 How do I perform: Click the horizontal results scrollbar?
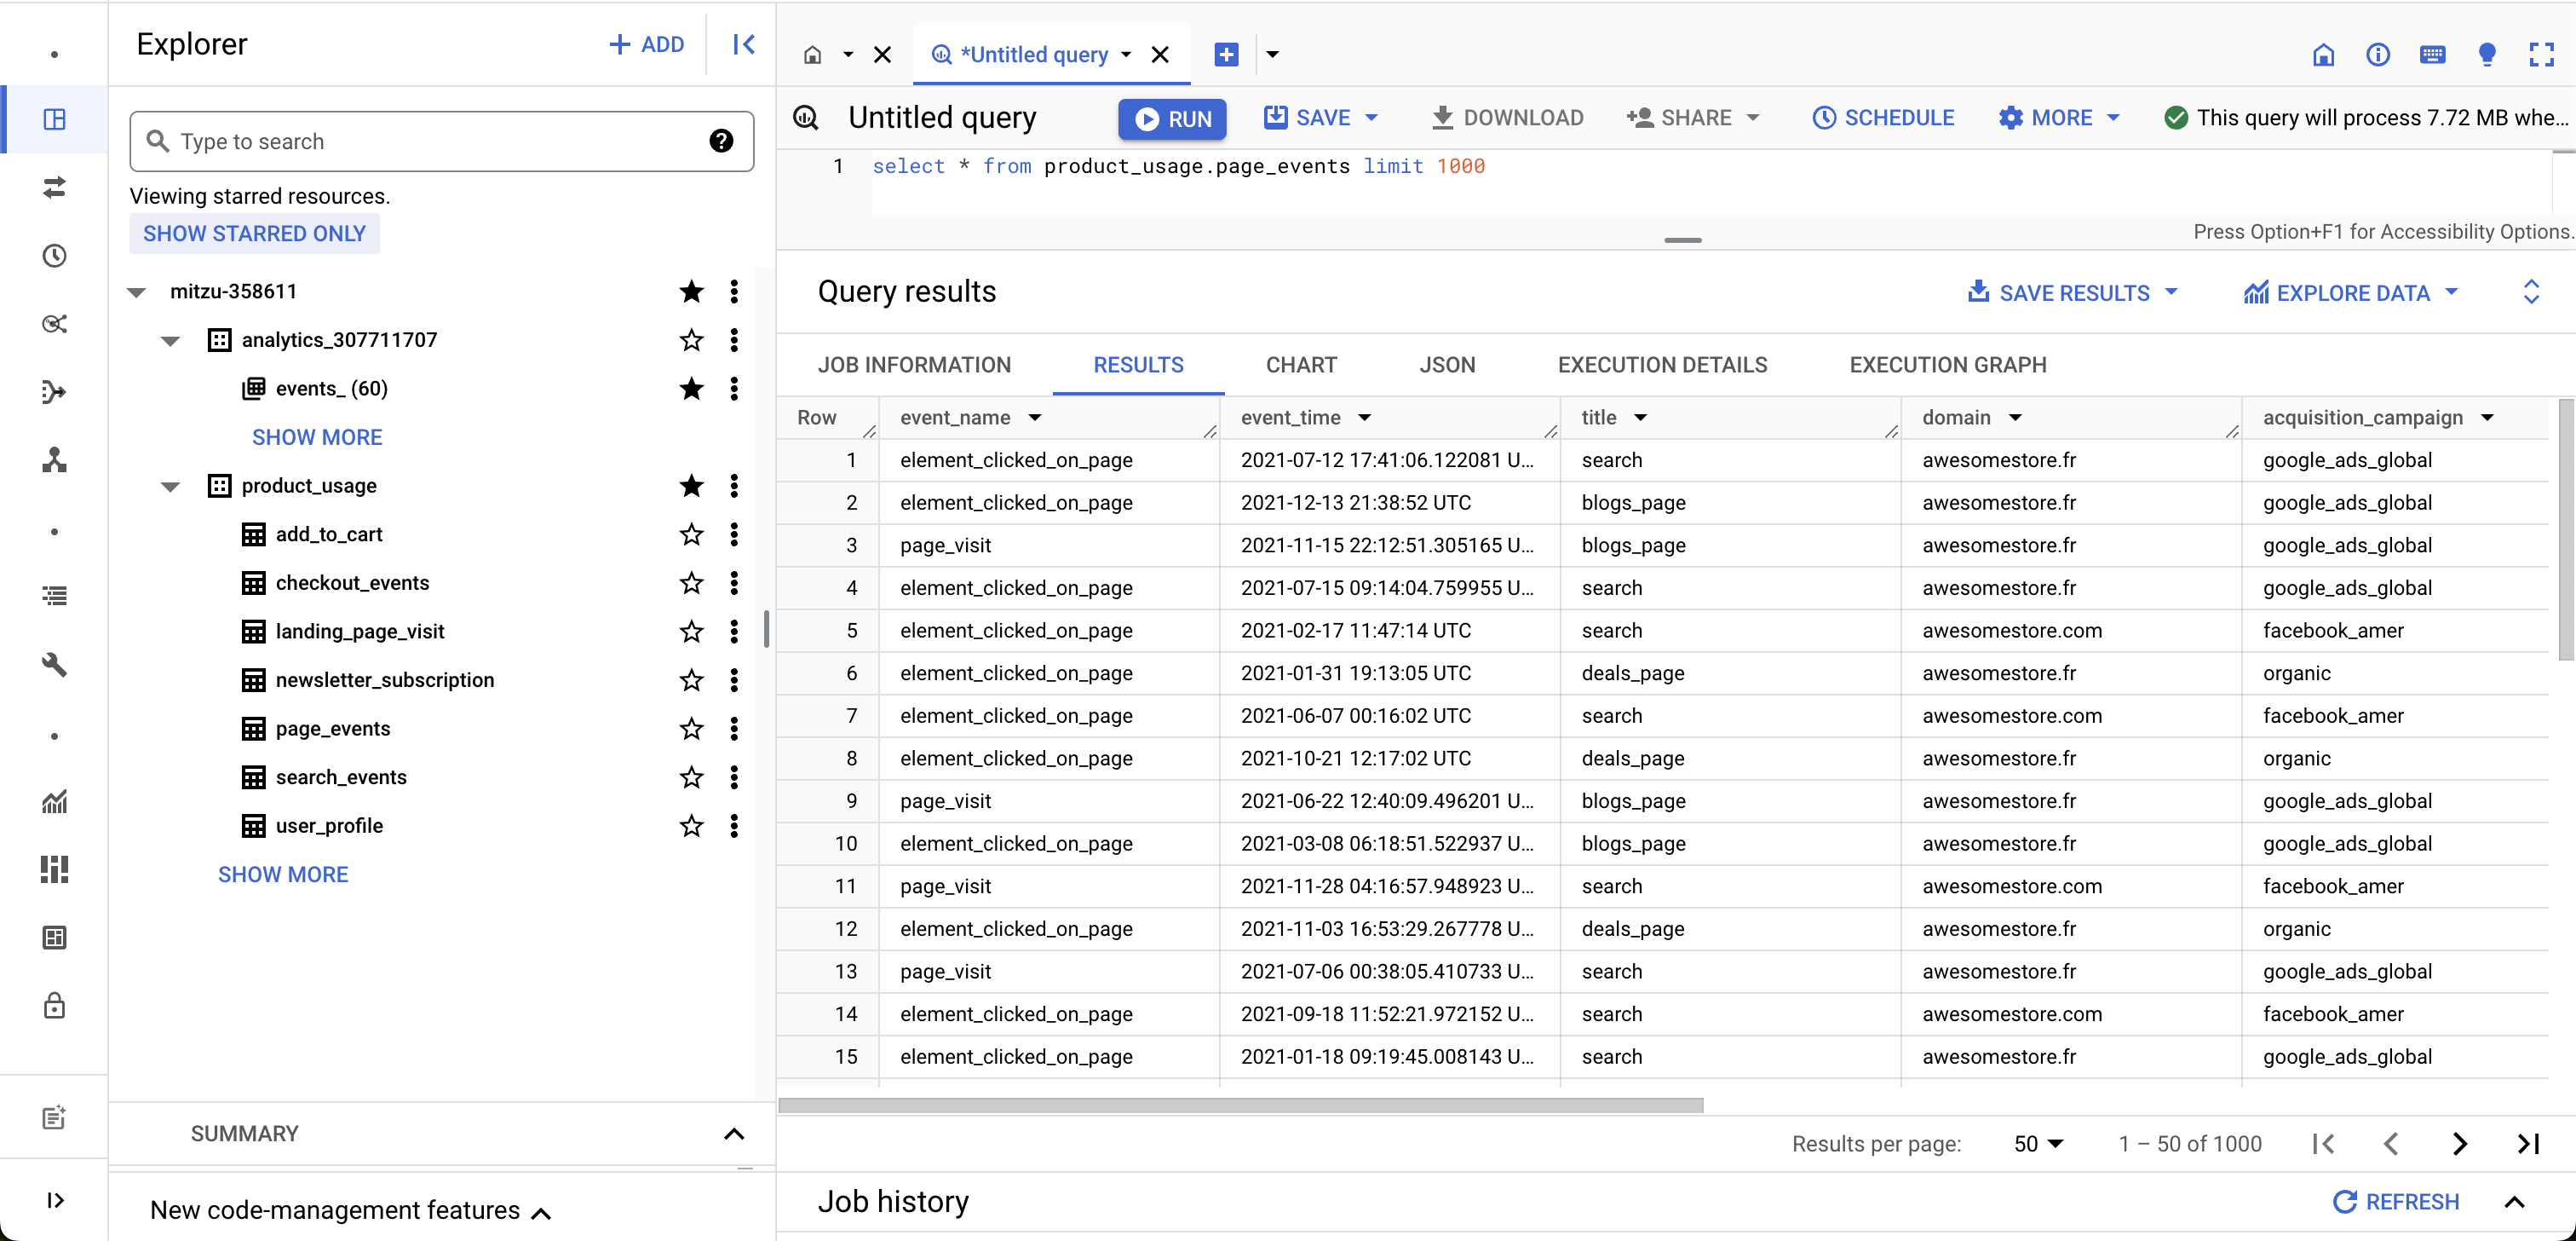(1240, 1105)
